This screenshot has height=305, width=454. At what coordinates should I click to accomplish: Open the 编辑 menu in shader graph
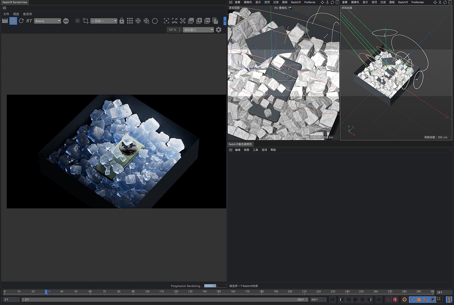point(238,150)
